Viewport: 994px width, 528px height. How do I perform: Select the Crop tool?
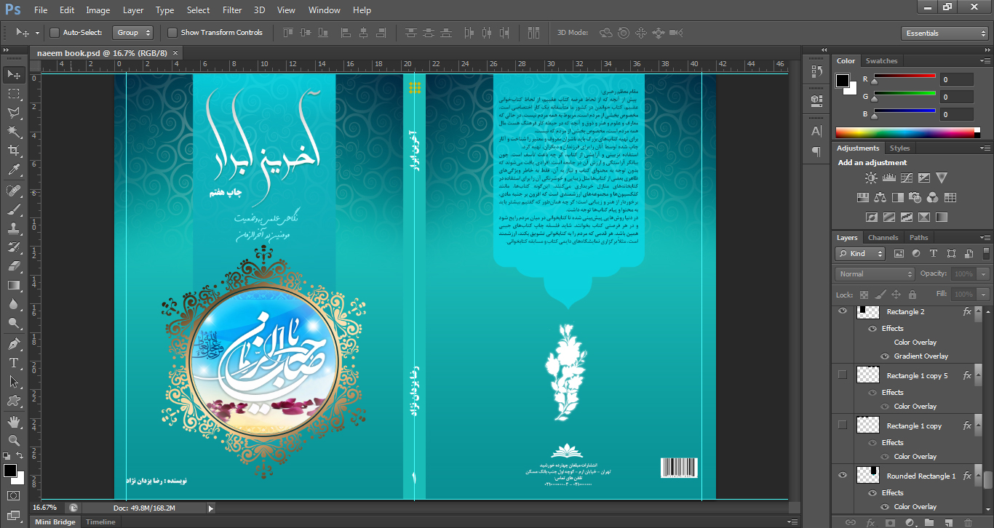click(x=13, y=151)
